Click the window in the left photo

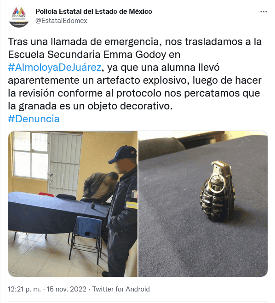click(x=30, y=155)
